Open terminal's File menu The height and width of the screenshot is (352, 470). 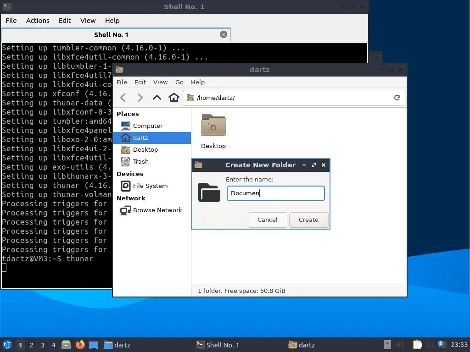(x=11, y=20)
